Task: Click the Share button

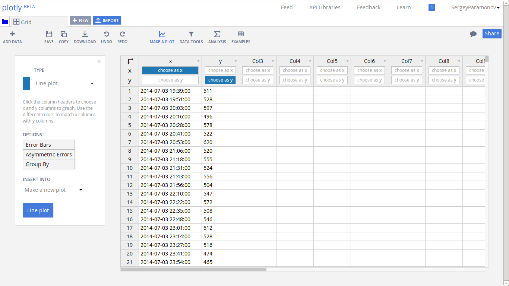Action: coord(492,34)
